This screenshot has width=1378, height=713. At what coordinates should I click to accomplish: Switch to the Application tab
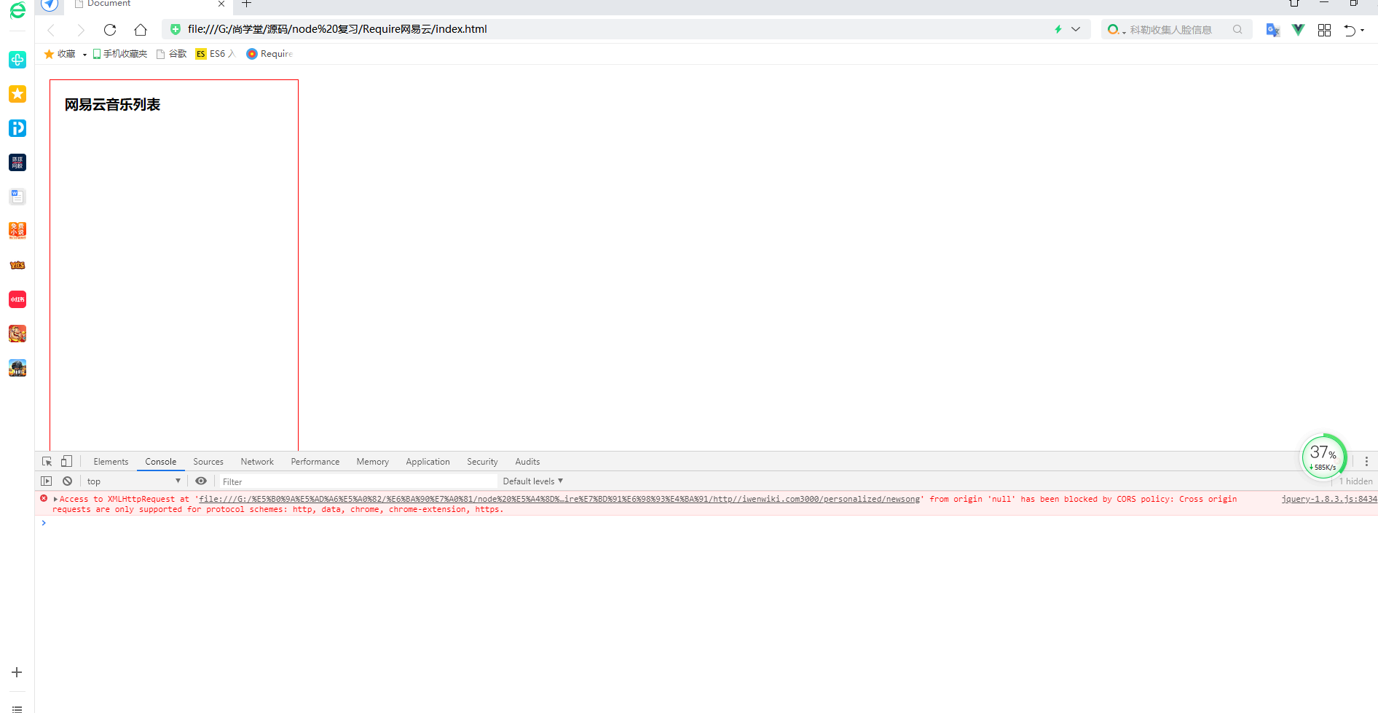[428, 462]
